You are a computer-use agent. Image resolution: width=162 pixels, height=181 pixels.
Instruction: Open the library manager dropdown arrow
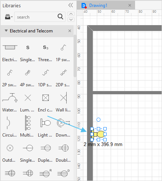pyautogui.click(x=12, y=17)
